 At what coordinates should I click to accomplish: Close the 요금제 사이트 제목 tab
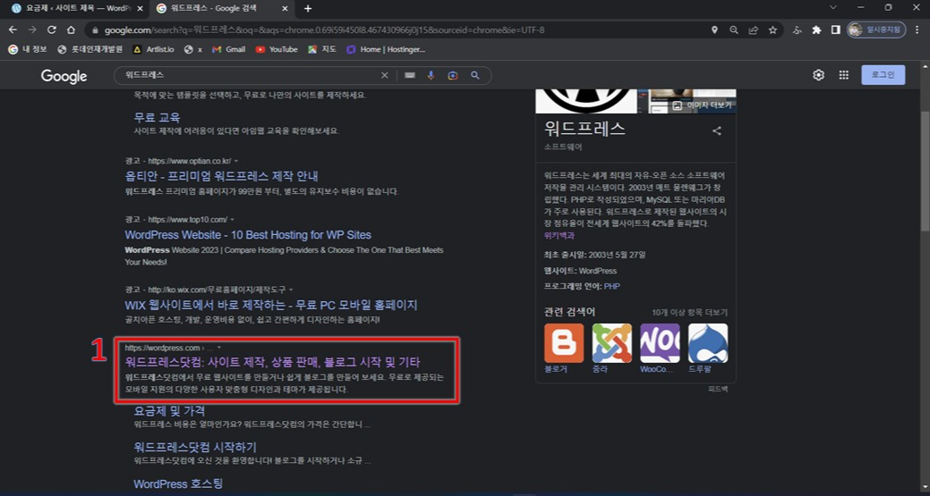click(x=140, y=8)
